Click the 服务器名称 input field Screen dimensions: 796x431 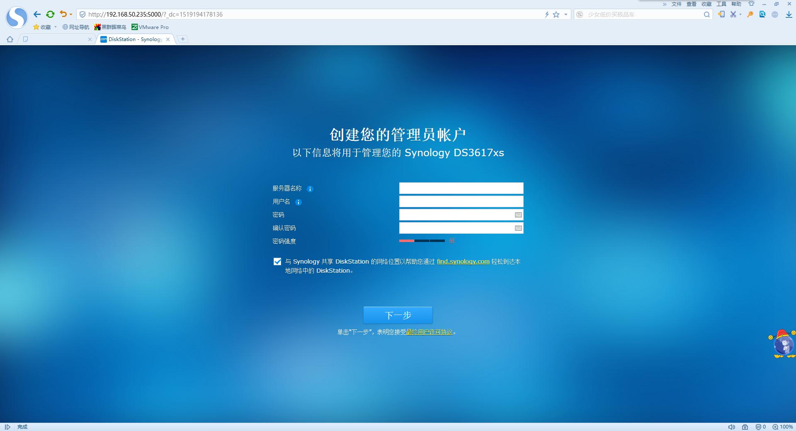(461, 188)
